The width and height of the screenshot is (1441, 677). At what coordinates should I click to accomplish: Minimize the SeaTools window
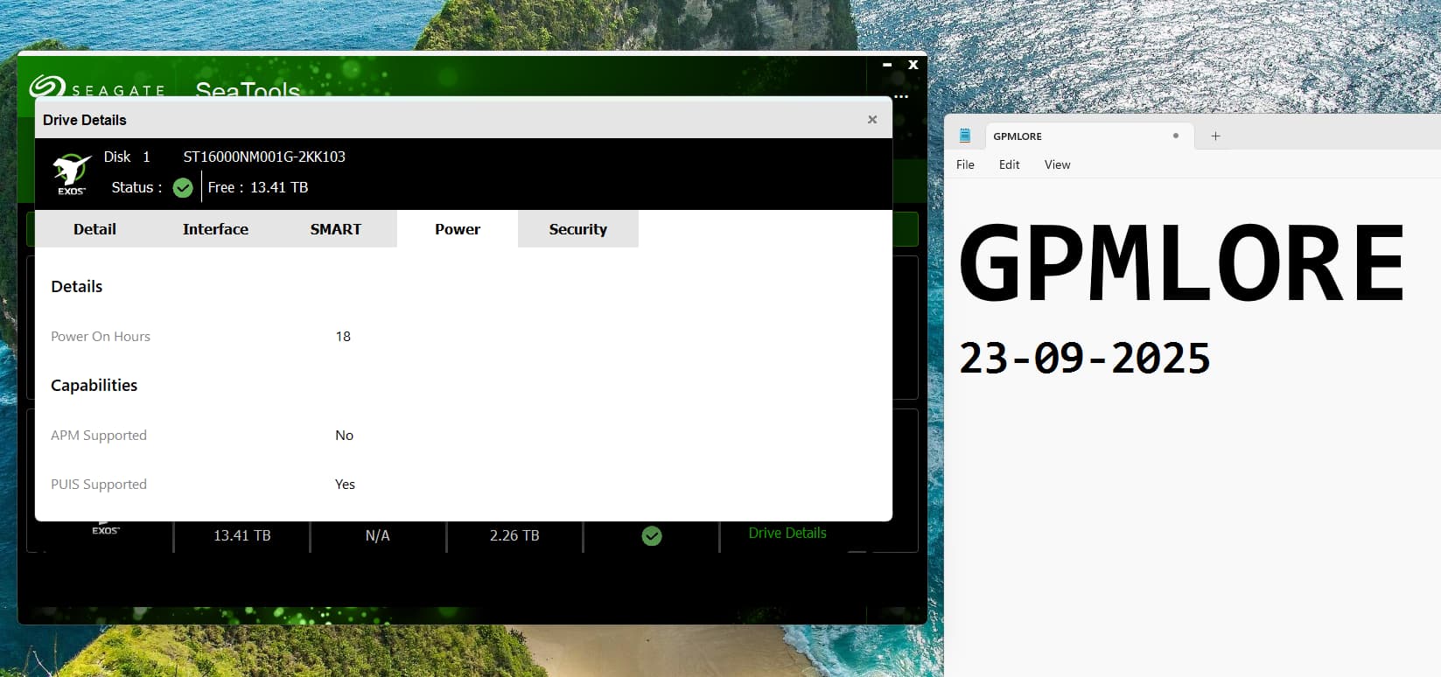887,65
